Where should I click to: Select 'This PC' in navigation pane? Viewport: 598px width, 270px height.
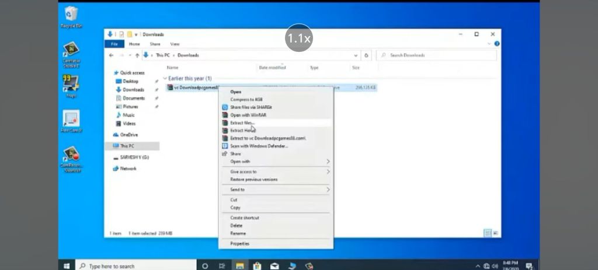tap(127, 146)
